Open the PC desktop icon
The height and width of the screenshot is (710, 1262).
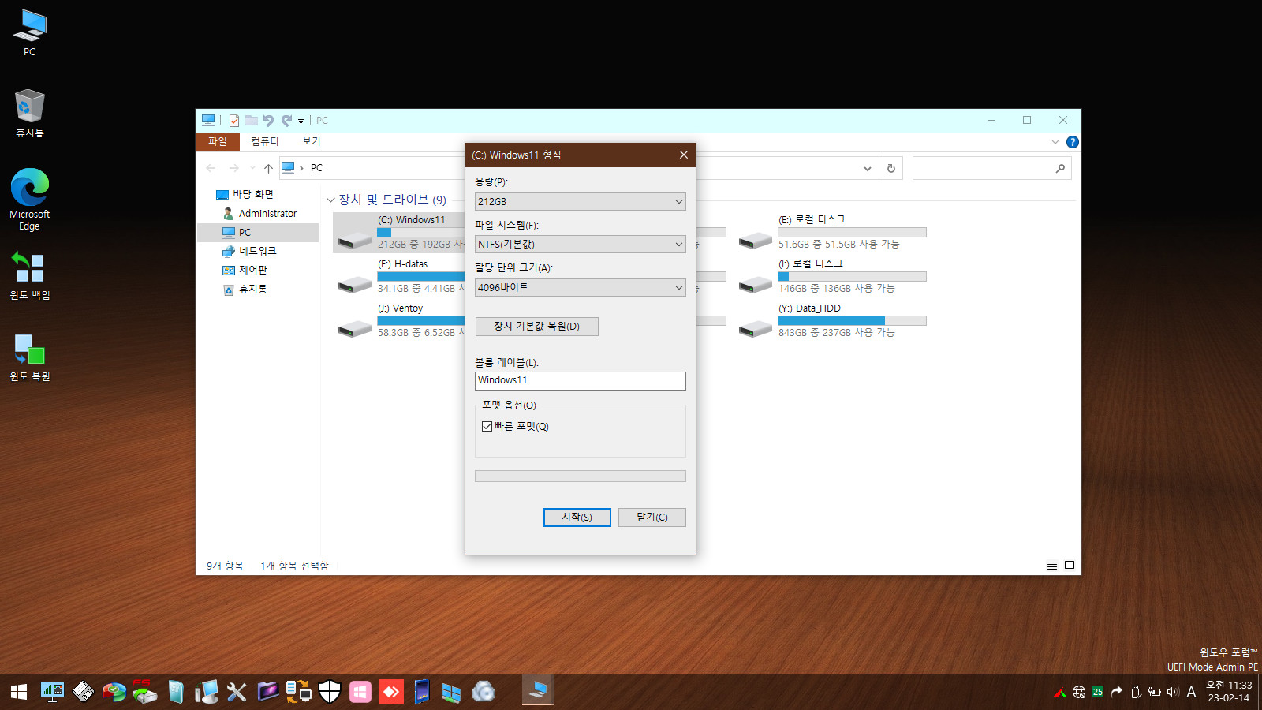[x=30, y=33]
